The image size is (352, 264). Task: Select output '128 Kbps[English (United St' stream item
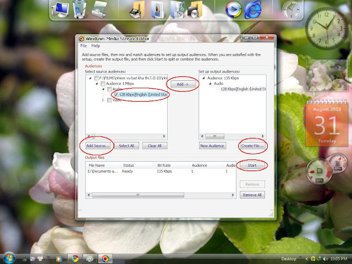[x=243, y=89]
